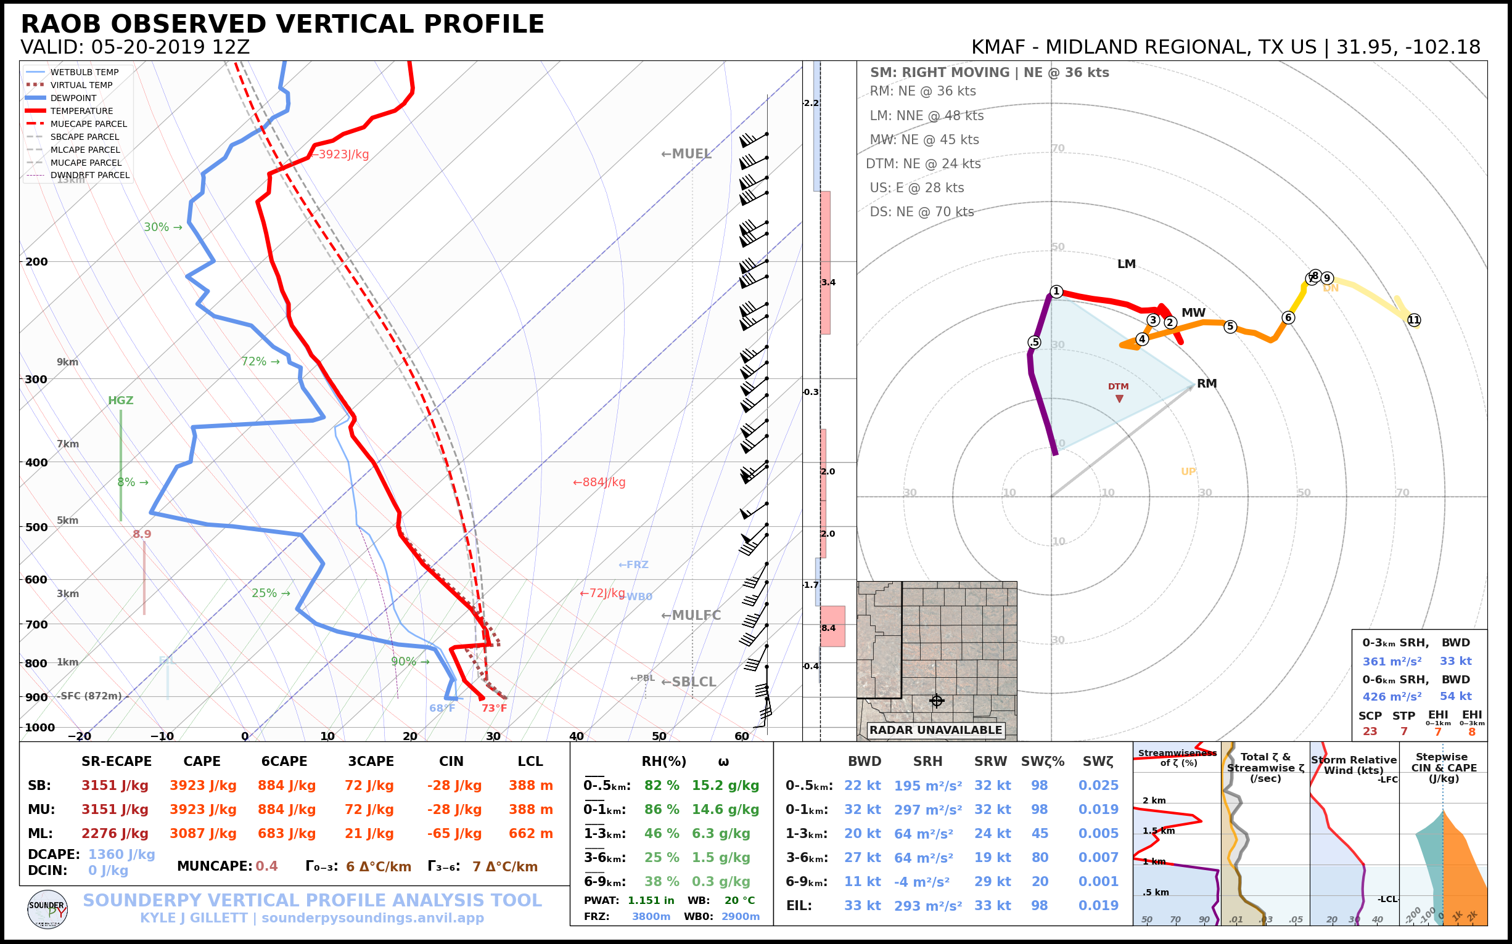
Task: Click the TEMPERATURE legend entry
Action: click(x=81, y=111)
